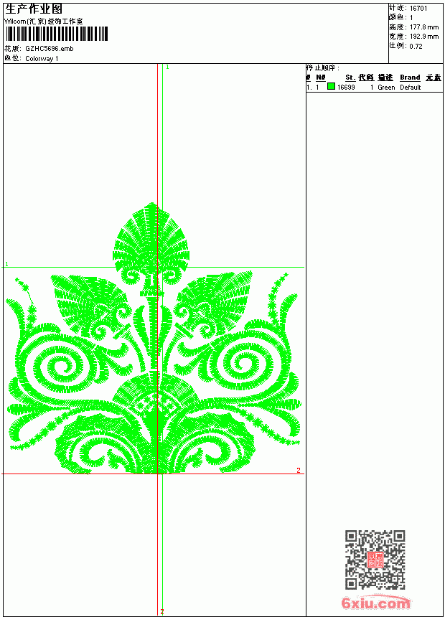Image resolution: width=445 pixels, height=617 pixels.
Task: Click the large left spiral of the embroidery
Action: [60, 367]
